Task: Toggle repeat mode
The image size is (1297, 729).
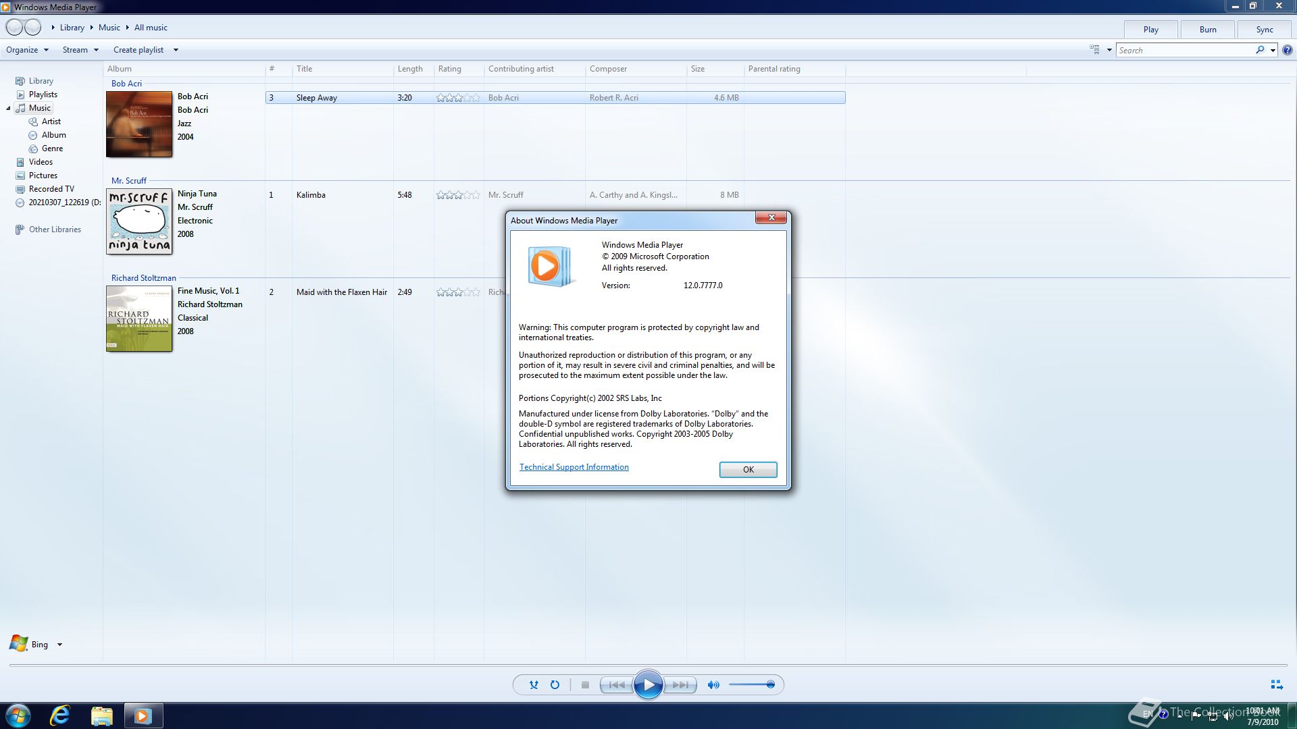Action: click(555, 684)
